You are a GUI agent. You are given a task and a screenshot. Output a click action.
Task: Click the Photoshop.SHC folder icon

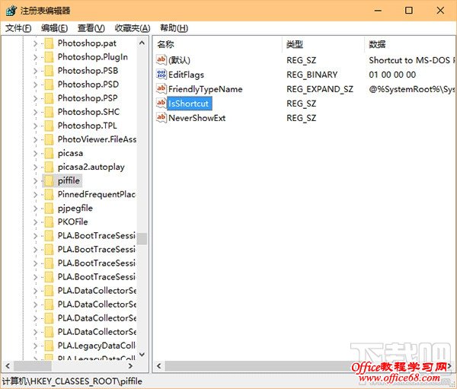pyautogui.click(x=49, y=112)
